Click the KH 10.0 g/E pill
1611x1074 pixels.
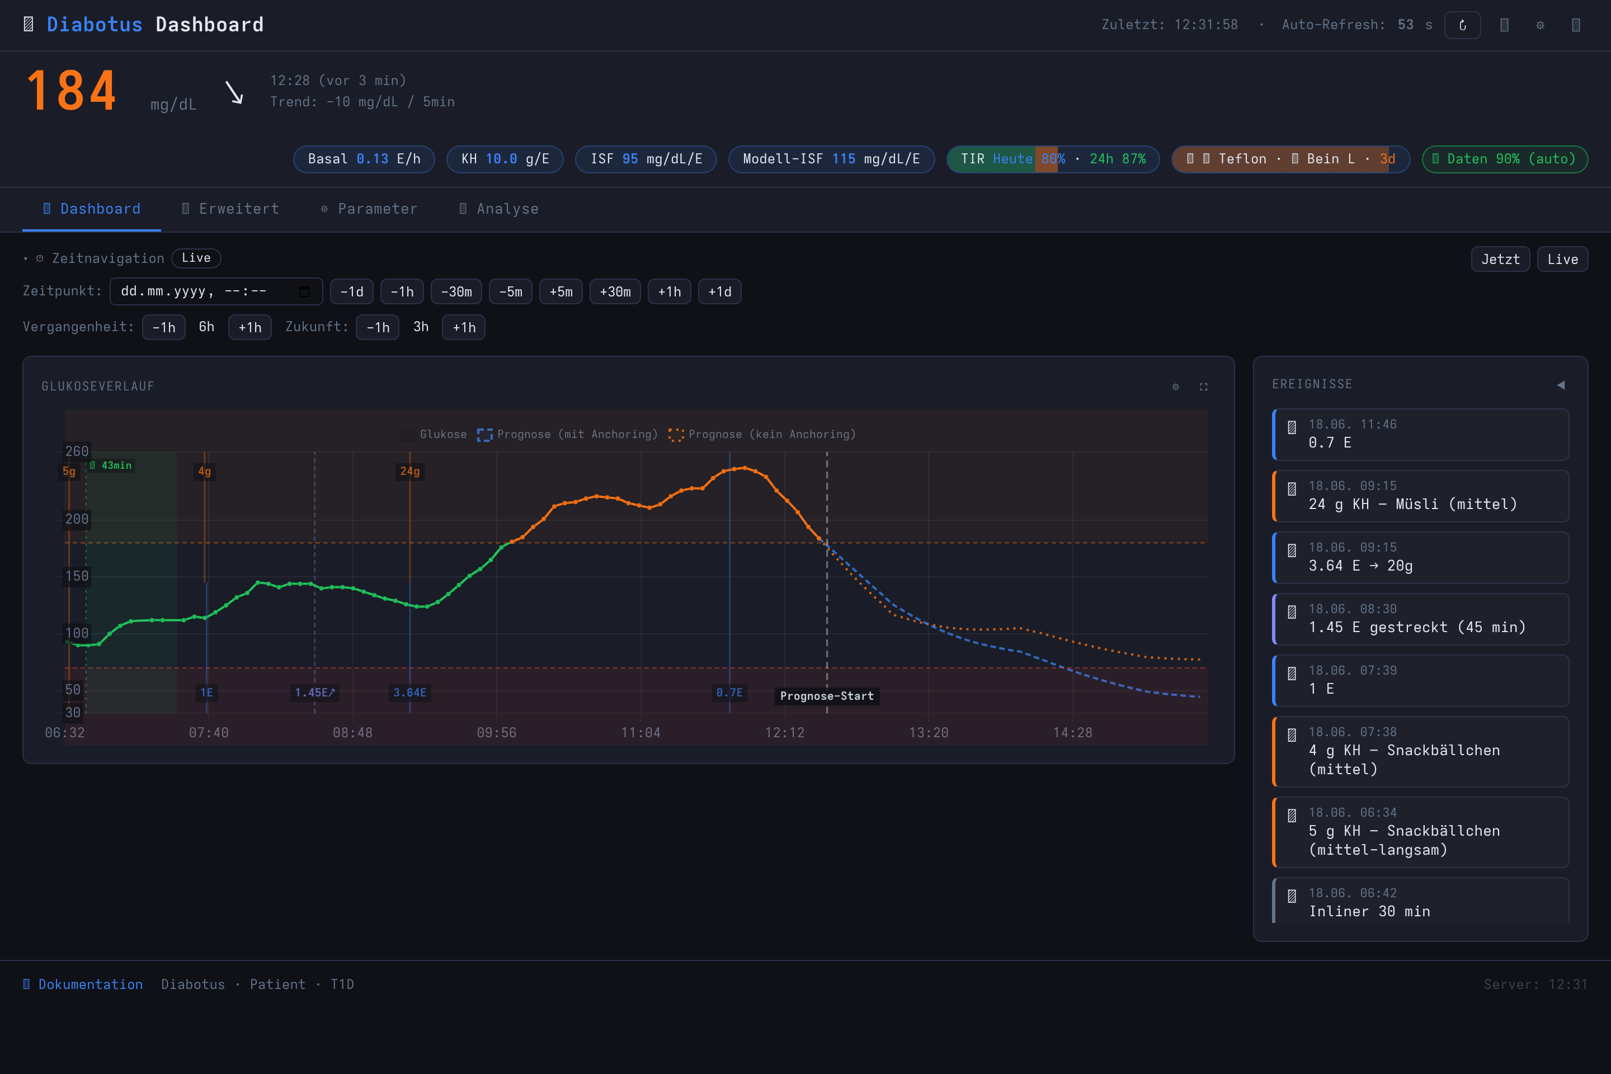505,159
